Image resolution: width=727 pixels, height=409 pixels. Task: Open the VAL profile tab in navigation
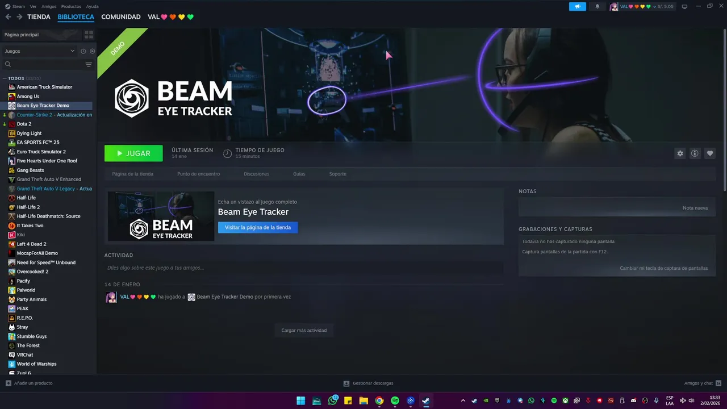pyautogui.click(x=170, y=17)
